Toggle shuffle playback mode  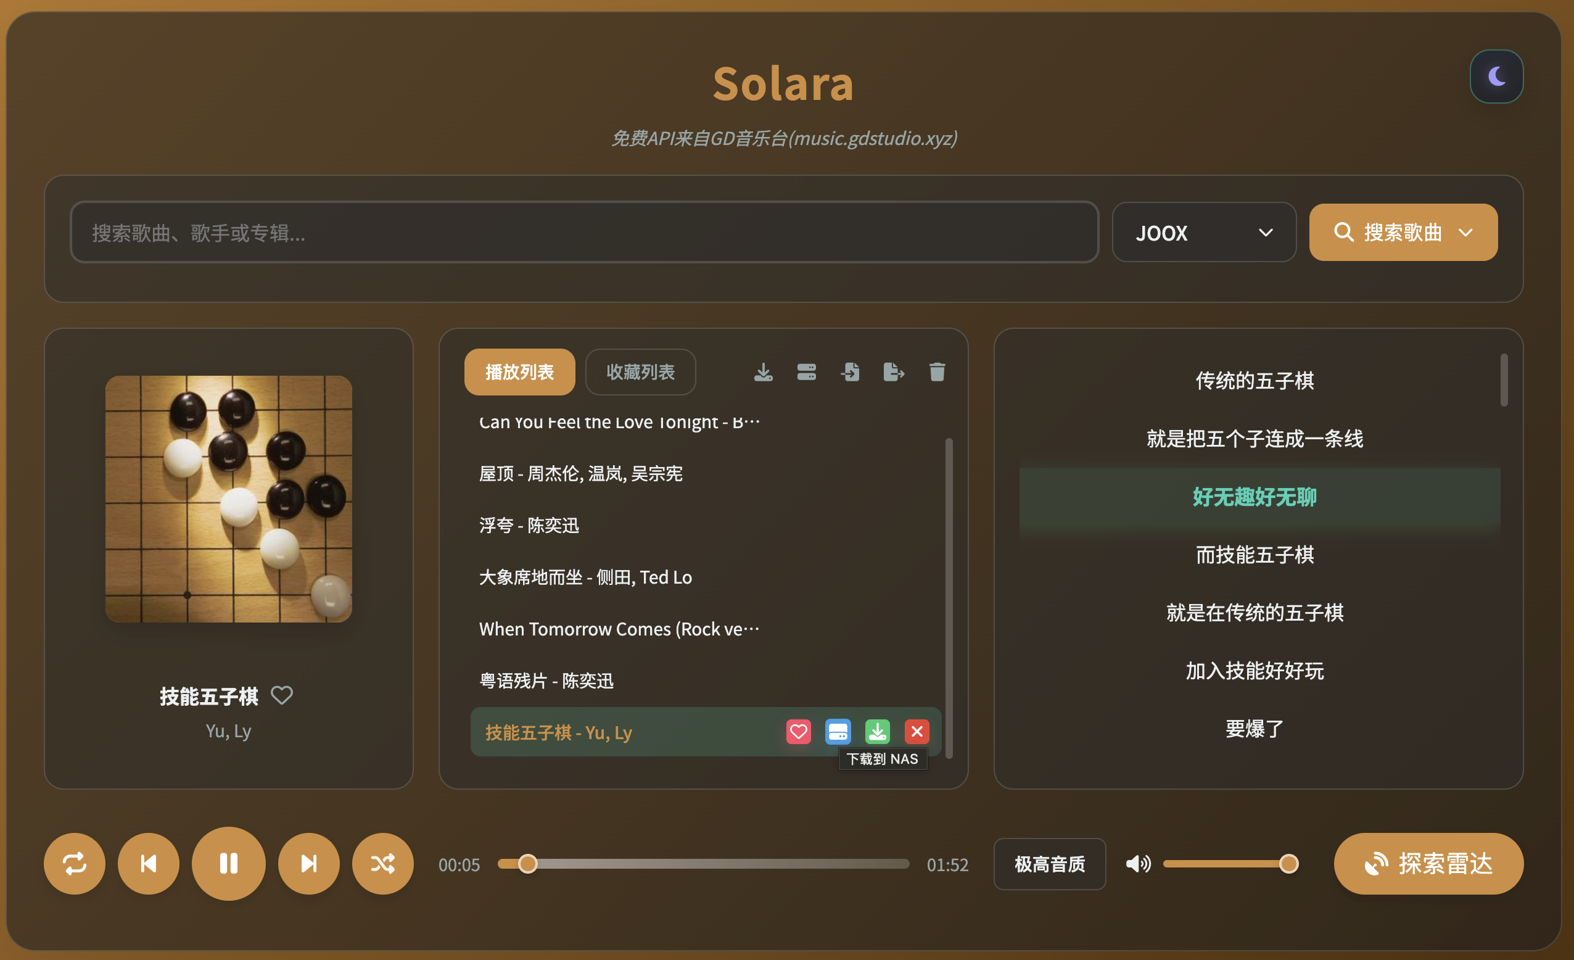point(382,864)
